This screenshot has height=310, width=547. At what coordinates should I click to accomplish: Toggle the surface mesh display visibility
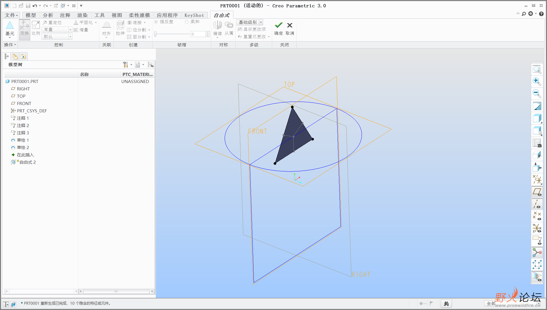[537, 277]
